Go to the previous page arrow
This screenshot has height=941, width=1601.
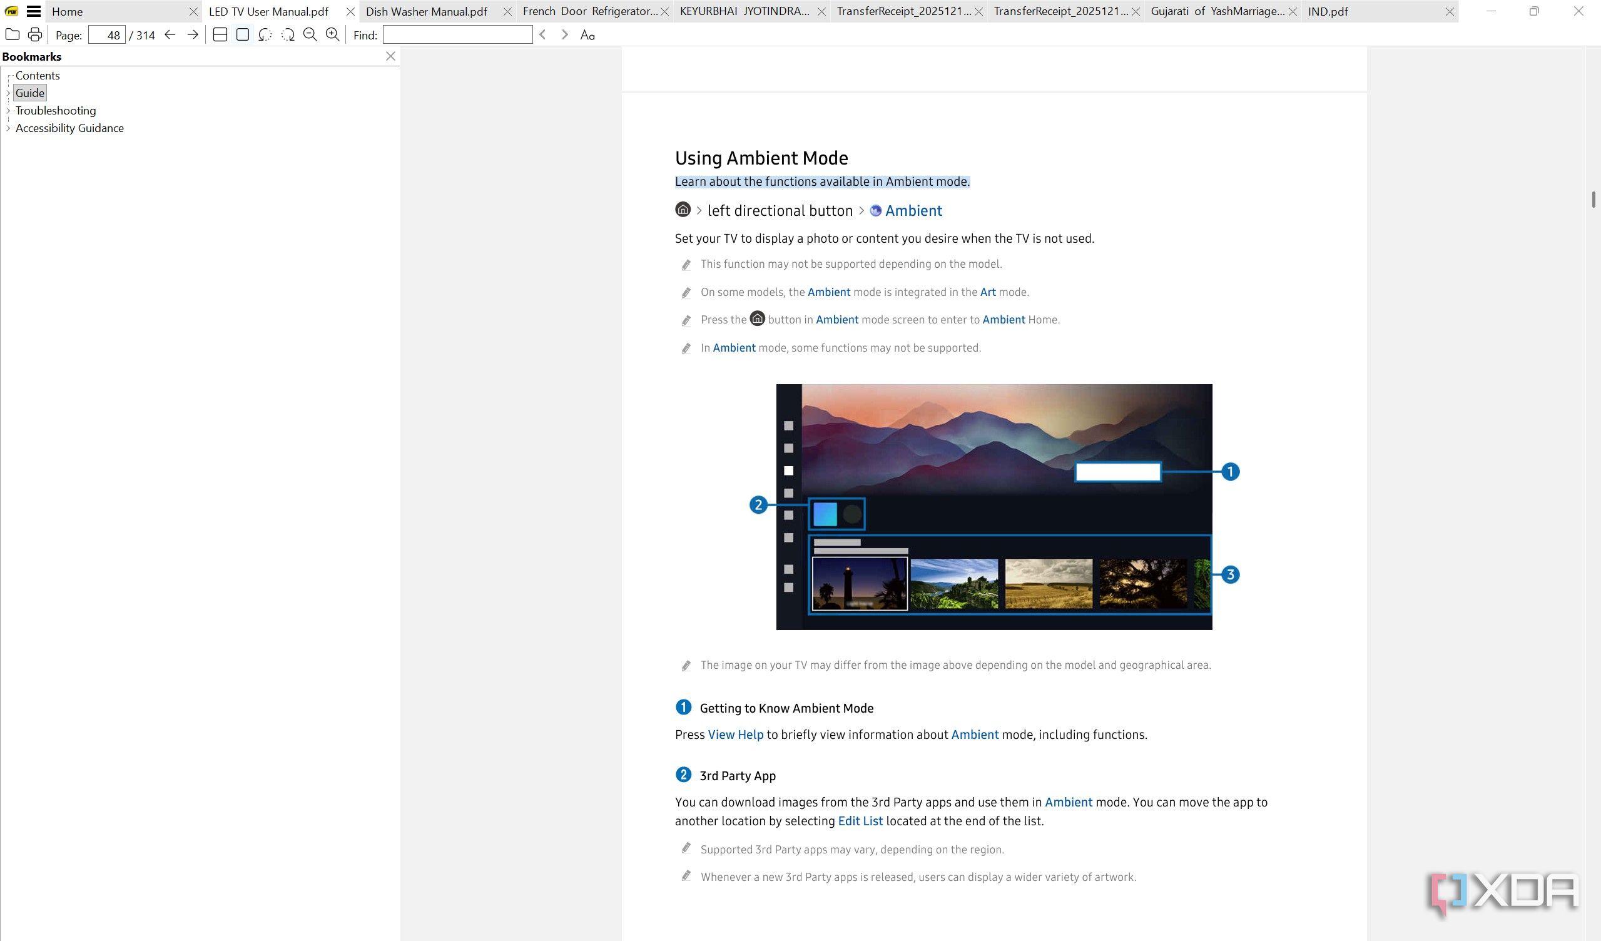pyautogui.click(x=170, y=35)
